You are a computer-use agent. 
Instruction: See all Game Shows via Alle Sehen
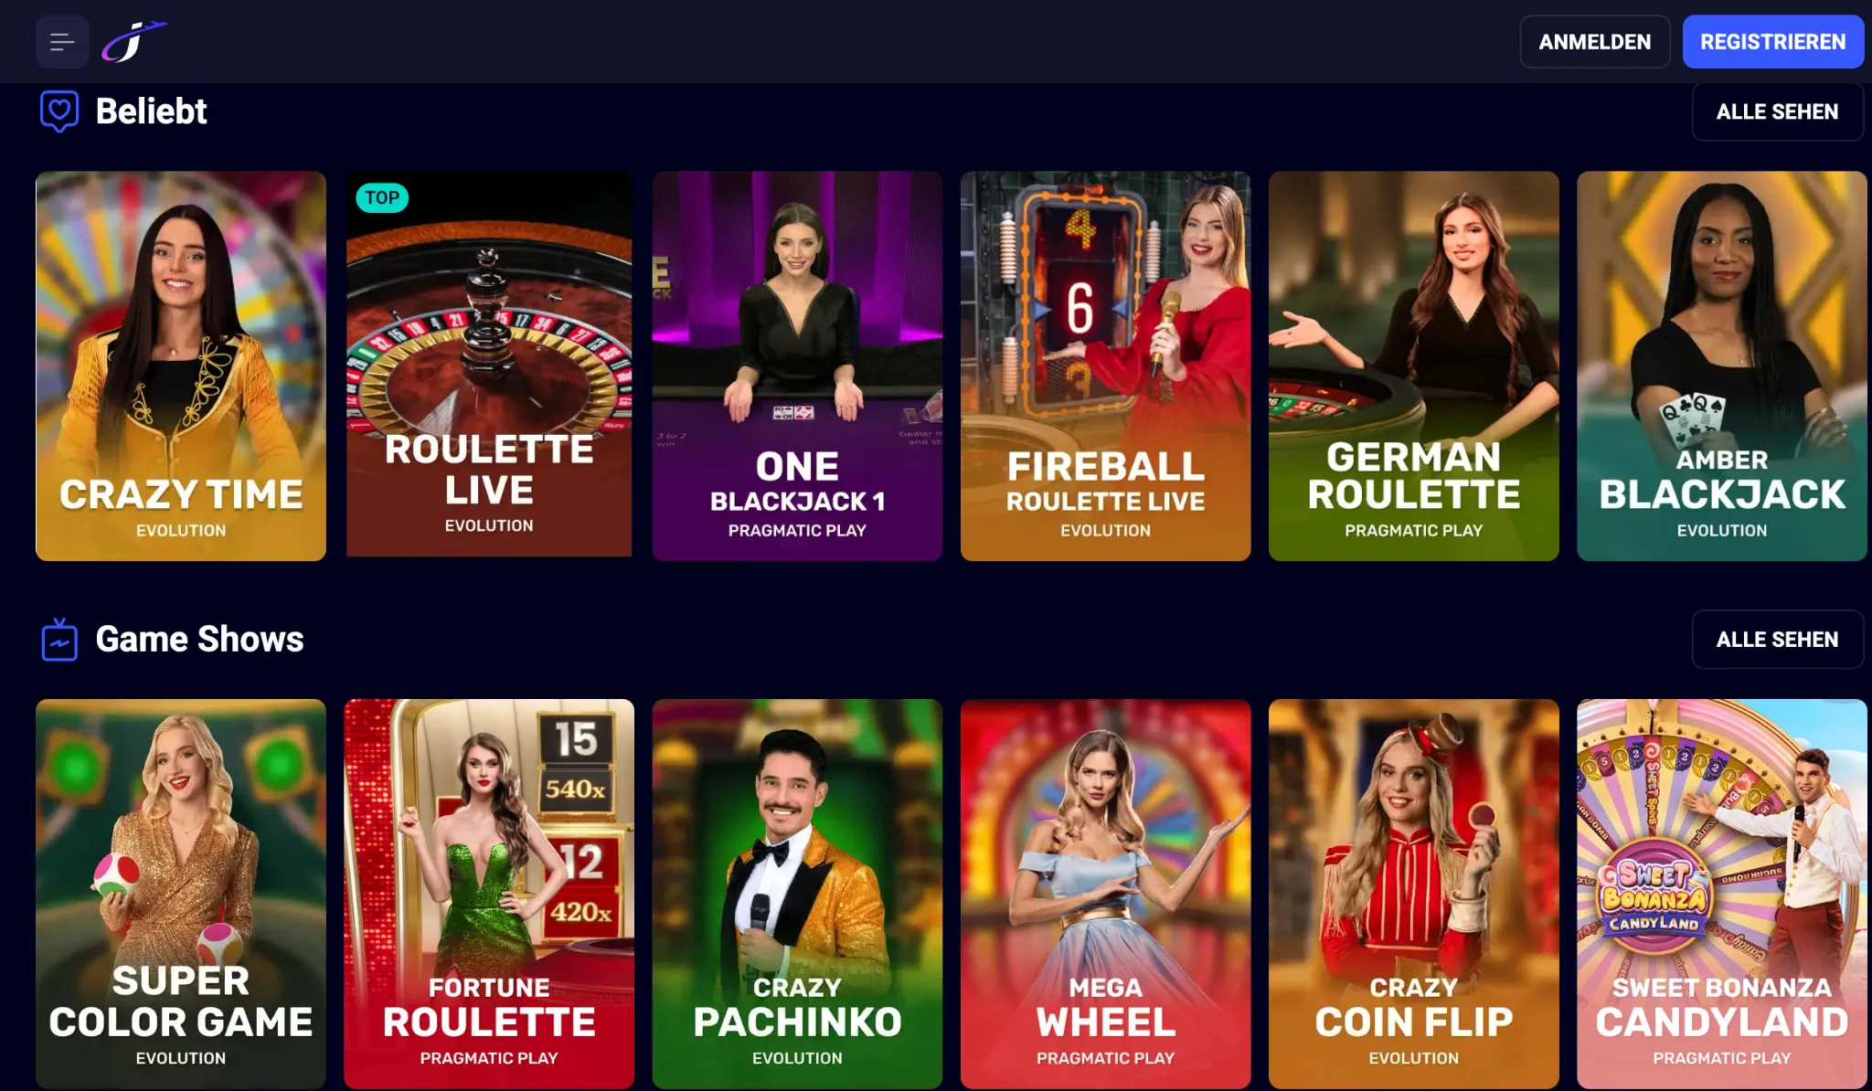click(x=1777, y=640)
